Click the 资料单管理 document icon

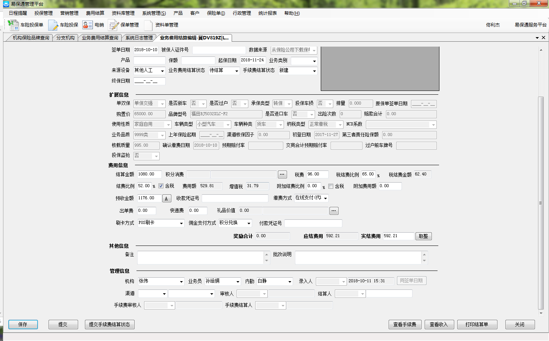148,25
